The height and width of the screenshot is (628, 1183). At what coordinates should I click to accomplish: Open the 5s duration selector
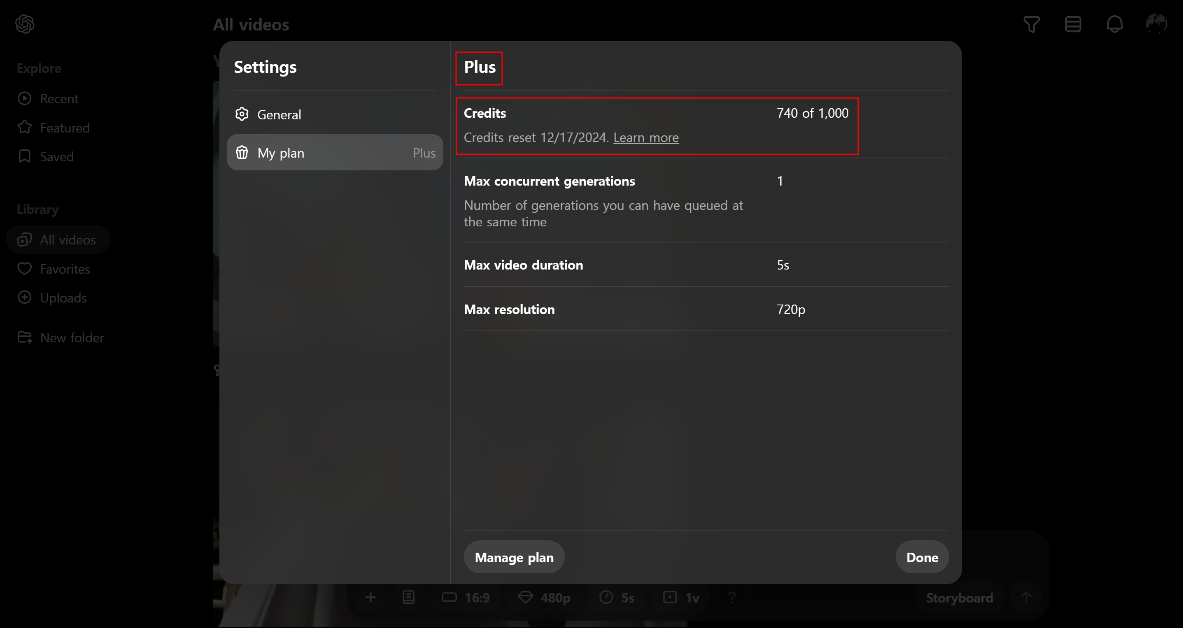pyautogui.click(x=617, y=597)
